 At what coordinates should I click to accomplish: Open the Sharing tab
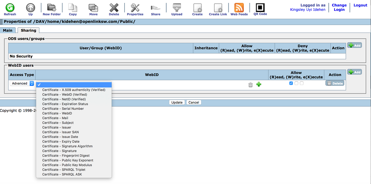tap(28, 30)
